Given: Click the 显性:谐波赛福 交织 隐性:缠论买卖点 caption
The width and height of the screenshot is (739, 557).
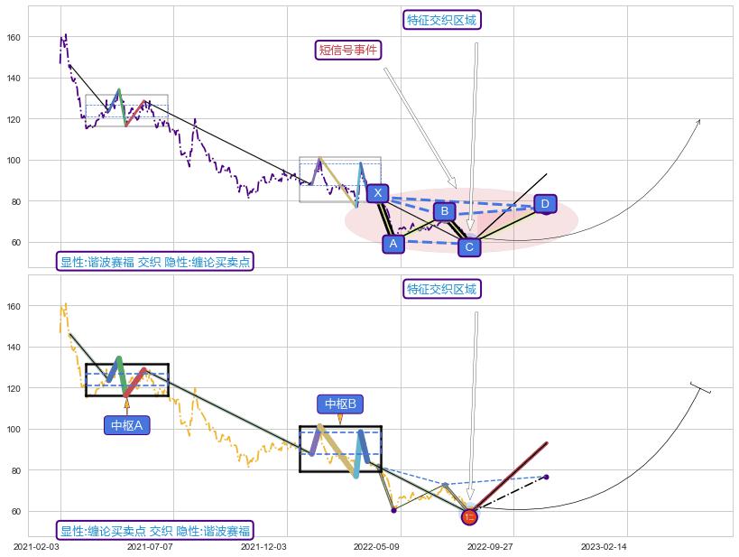Looking at the screenshot, I should point(155,262).
